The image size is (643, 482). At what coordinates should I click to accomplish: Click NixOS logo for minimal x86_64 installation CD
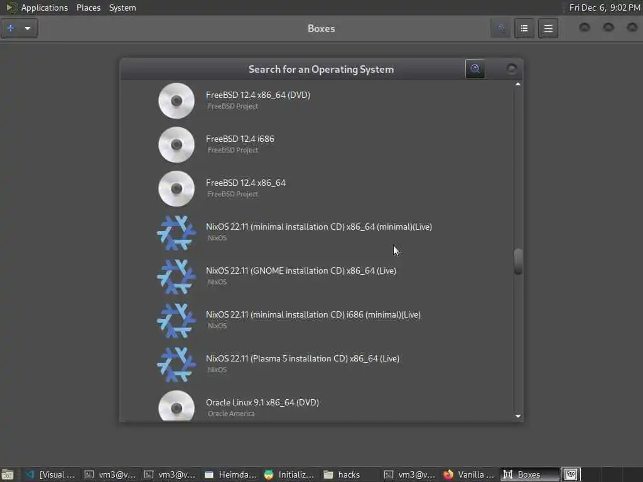(x=176, y=232)
